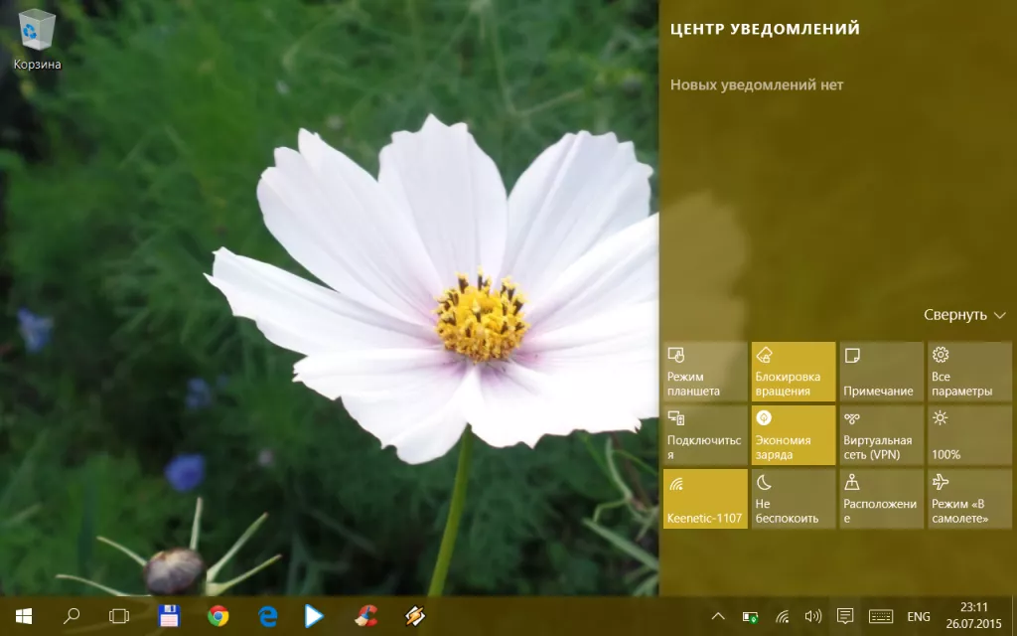Open All settings (Все параметры) tile
This screenshot has width=1017, height=636.
tap(969, 372)
